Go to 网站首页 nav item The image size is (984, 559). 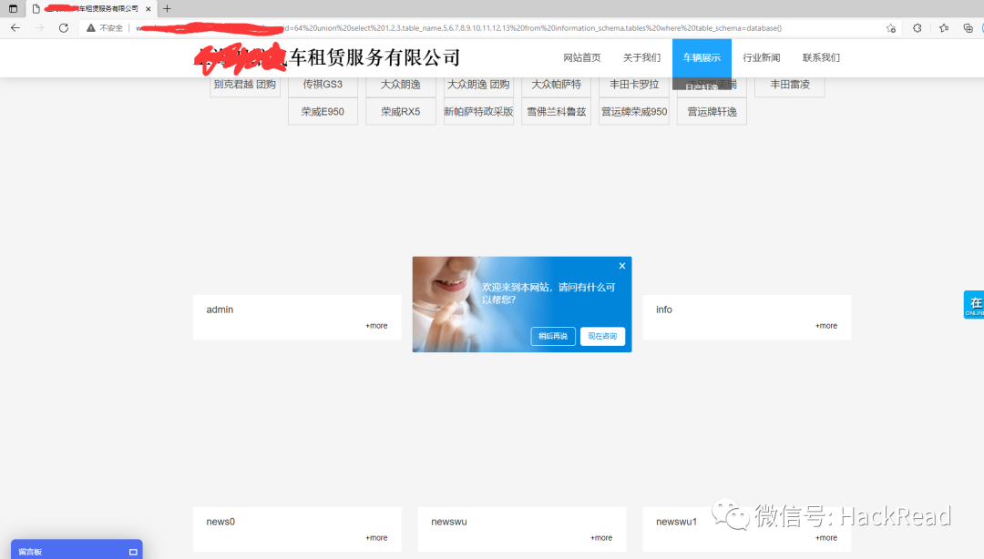click(x=581, y=57)
